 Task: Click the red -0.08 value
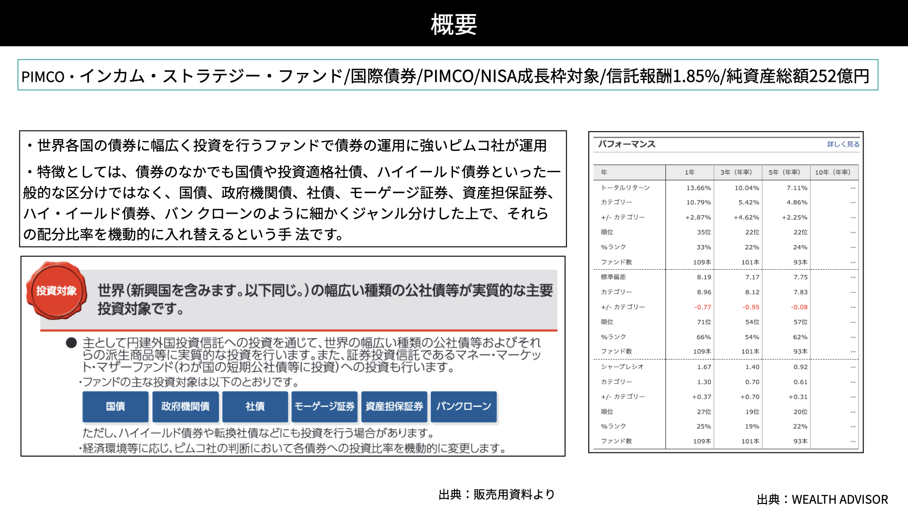tap(799, 307)
